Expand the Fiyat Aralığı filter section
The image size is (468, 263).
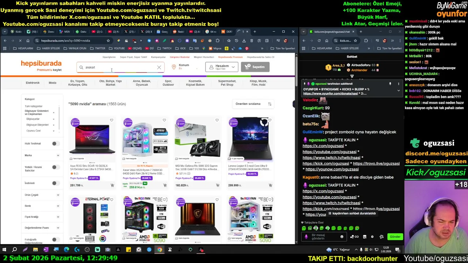point(58,217)
